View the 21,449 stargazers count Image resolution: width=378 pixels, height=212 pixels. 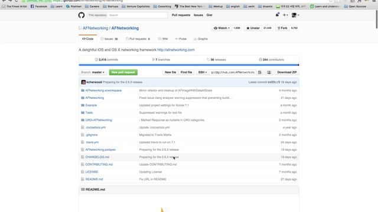coord(268,28)
